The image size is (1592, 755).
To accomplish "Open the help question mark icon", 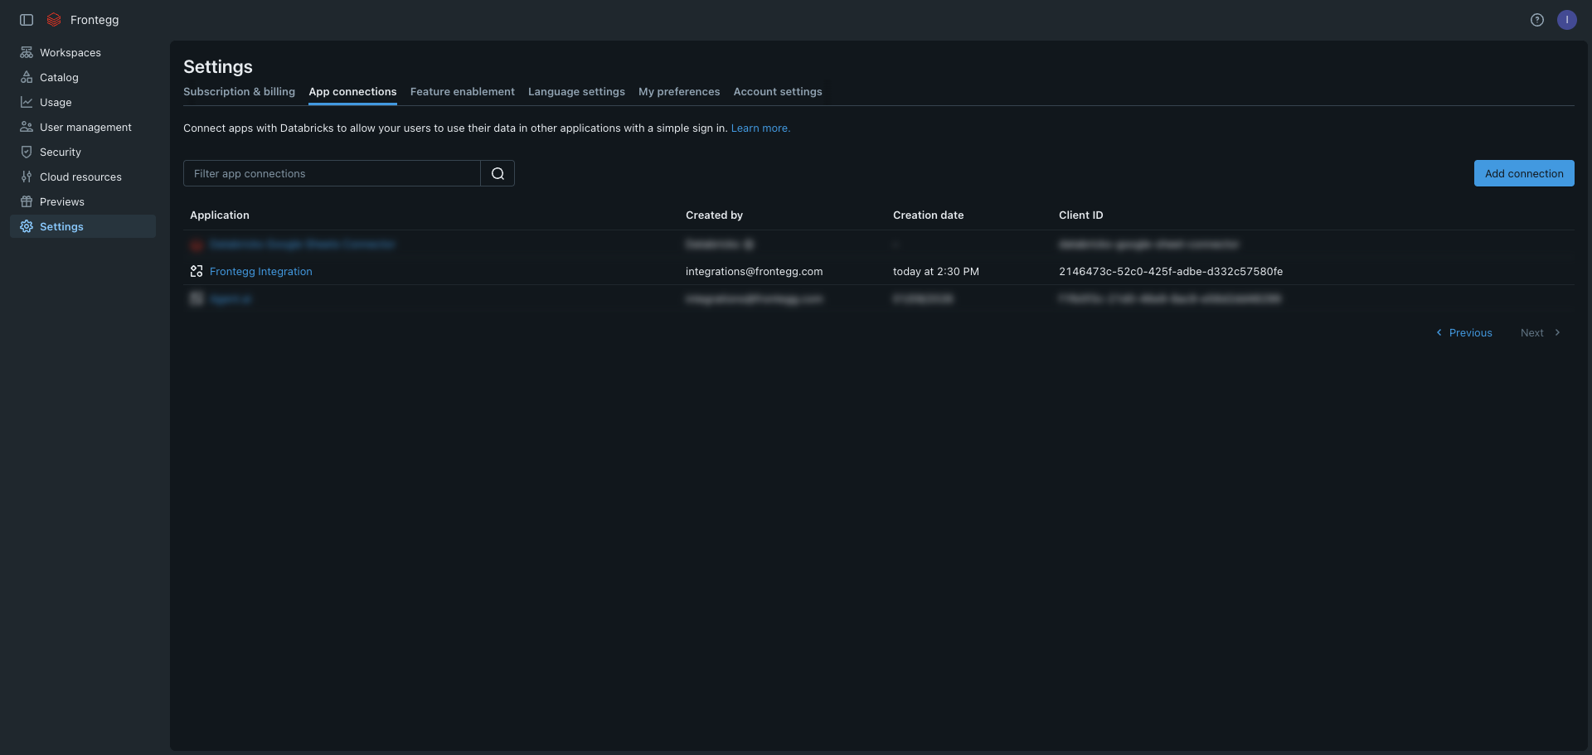I will click(1537, 20).
